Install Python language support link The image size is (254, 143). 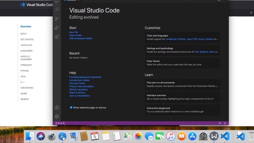pos(182,39)
